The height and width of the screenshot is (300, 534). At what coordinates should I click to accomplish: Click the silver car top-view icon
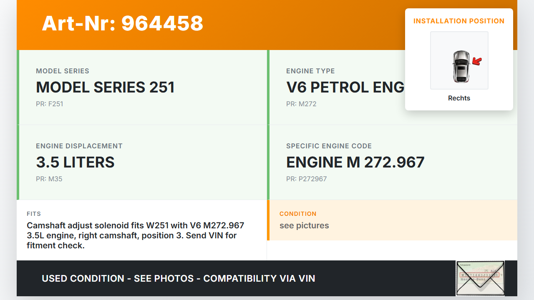point(461,66)
